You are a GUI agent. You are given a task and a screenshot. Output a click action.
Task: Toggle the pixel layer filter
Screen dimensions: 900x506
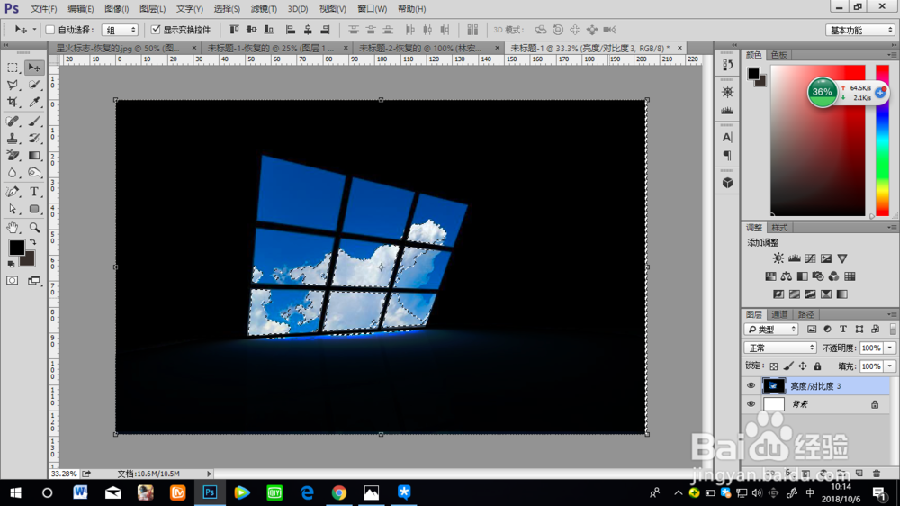(x=812, y=330)
